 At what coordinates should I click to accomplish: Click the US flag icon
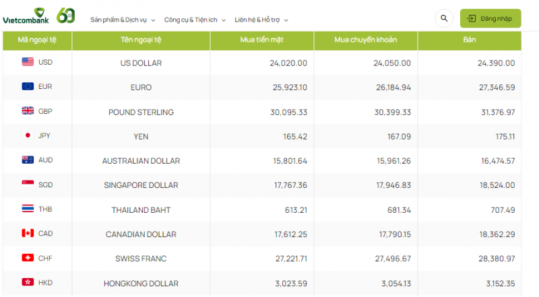pyautogui.click(x=28, y=63)
